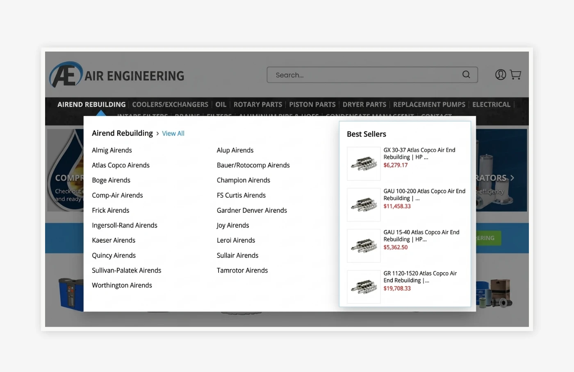Select Atlas Copco Airends
This screenshot has height=372, width=574.
[121, 165]
